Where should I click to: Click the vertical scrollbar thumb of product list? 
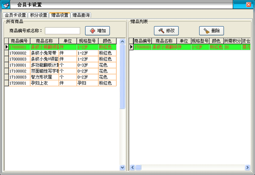pyautogui.click(x=122, y=77)
